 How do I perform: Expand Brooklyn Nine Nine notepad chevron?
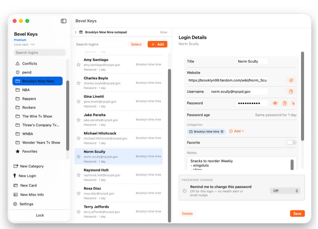click(75, 32)
